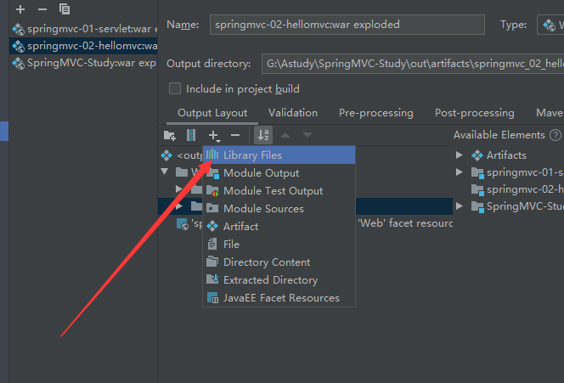Expand springmvc-01 module in Available Elements

tap(460, 172)
